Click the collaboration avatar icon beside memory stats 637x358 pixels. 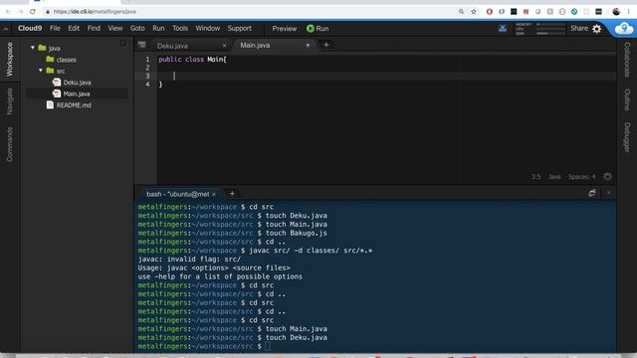pos(503,28)
